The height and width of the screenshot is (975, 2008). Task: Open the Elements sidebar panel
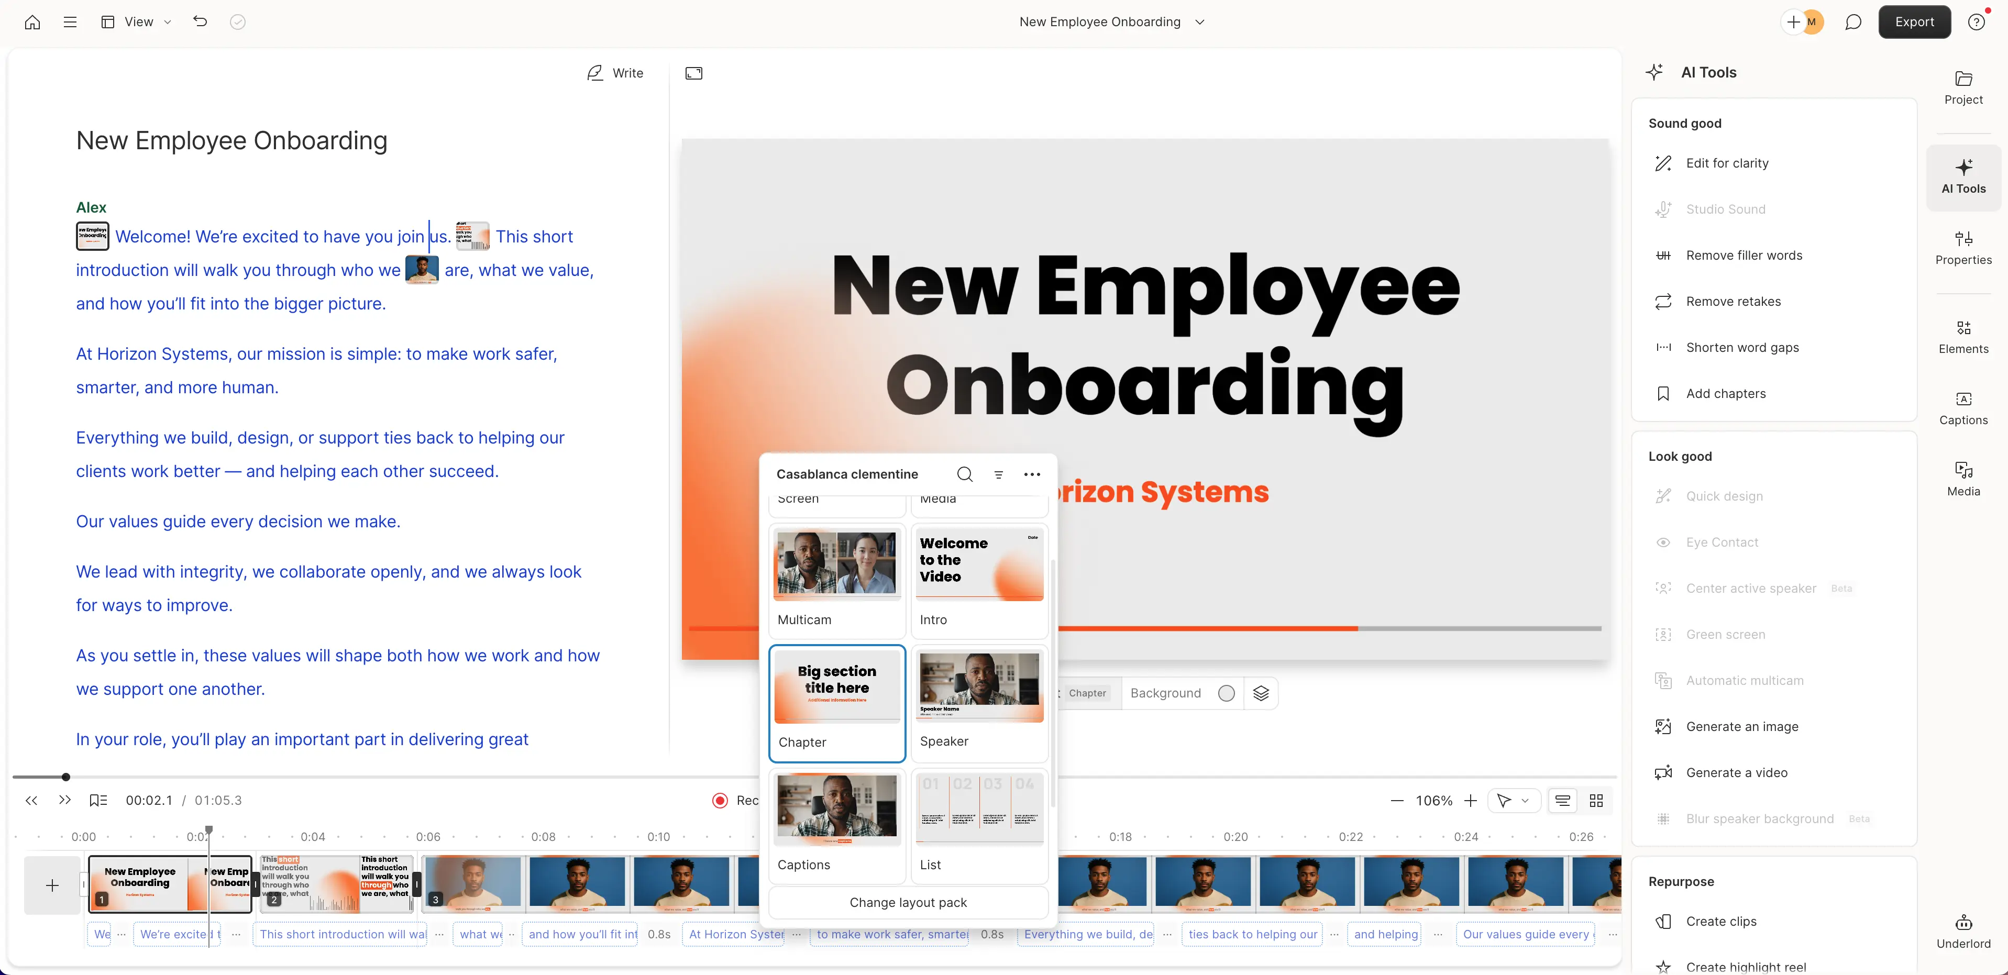pyautogui.click(x=1963, y=337)
